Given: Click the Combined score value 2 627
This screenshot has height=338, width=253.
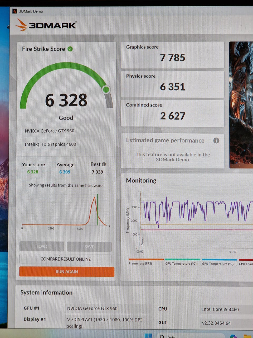Looking at the screenshot, I should click(173, 116).
